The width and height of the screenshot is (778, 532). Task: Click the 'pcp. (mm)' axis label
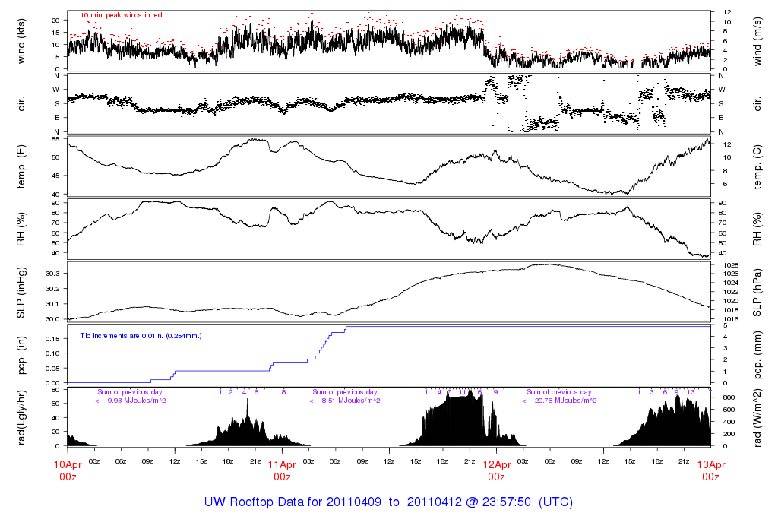tap(757, 354)
